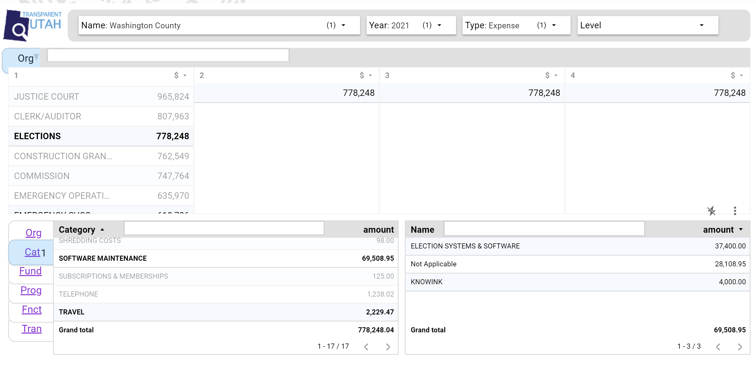Go to previous page in Category table

tap(366, 347)
